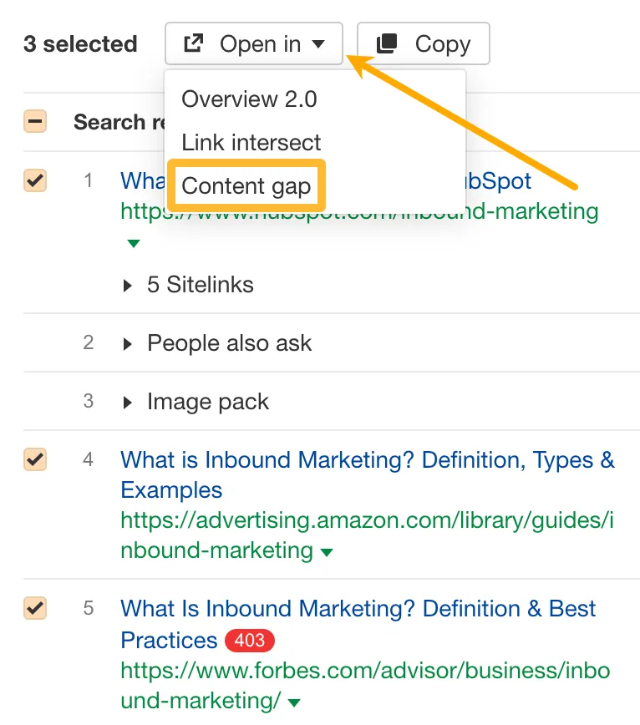Screen dimensions: 640x725
Task: Click the Copy button
Action: (x=423, y=43)
